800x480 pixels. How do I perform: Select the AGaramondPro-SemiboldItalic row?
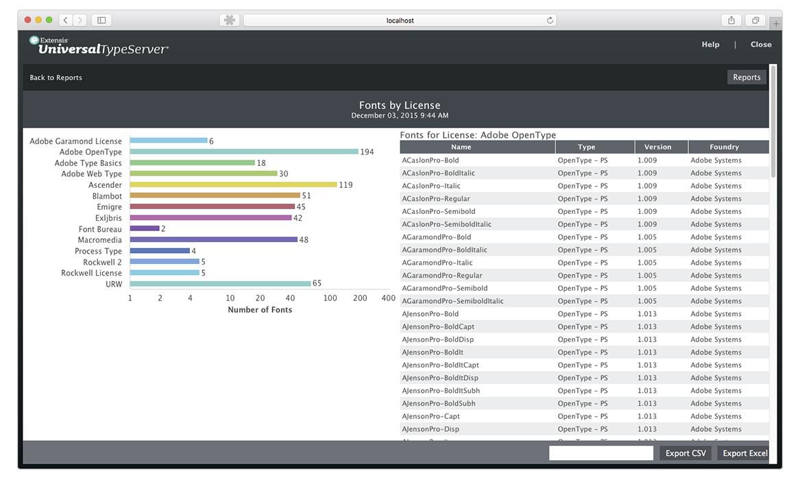coord(584,301)
